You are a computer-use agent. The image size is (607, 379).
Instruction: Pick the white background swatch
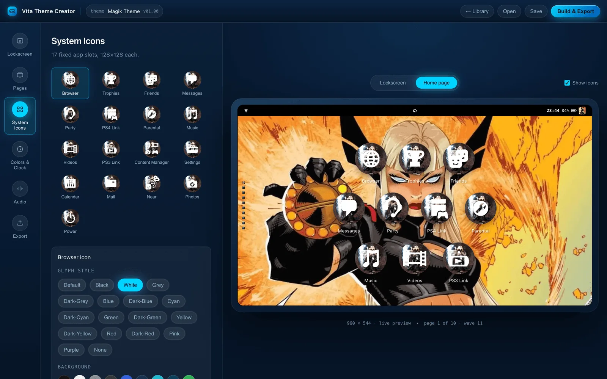(80, 377)
